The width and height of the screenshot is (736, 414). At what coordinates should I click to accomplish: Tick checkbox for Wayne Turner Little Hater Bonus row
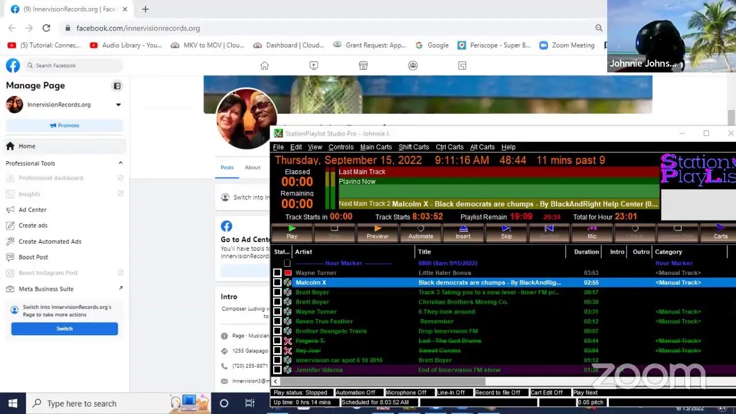[277, 273]
